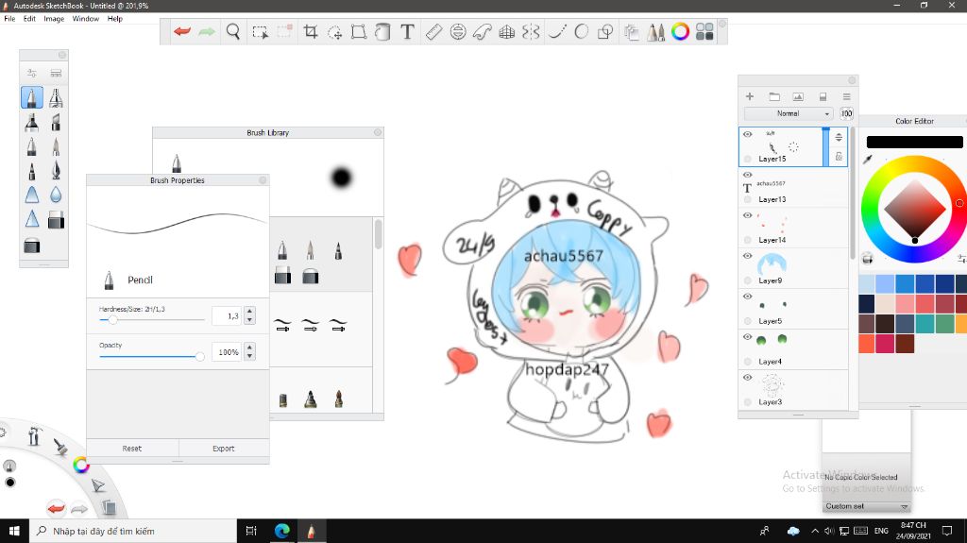Enable the Symmetry tool
Screen dimensions: 967x543
pos(531,31)
